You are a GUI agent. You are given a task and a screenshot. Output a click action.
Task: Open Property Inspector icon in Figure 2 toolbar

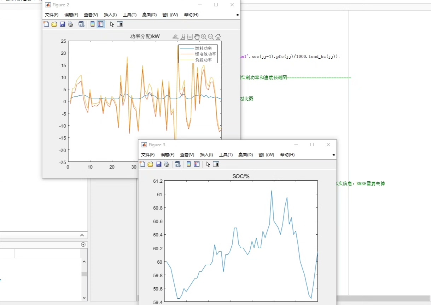click(120, 24)
